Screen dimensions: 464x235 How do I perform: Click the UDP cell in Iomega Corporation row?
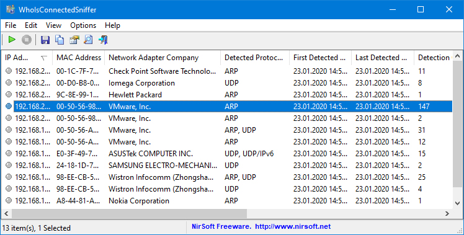coord(231,83)
